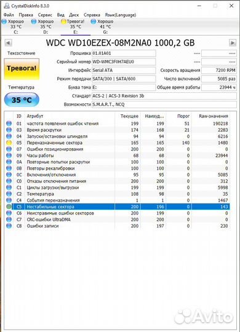Select row частота появления ошибок чтения

[x=118, y=124]
